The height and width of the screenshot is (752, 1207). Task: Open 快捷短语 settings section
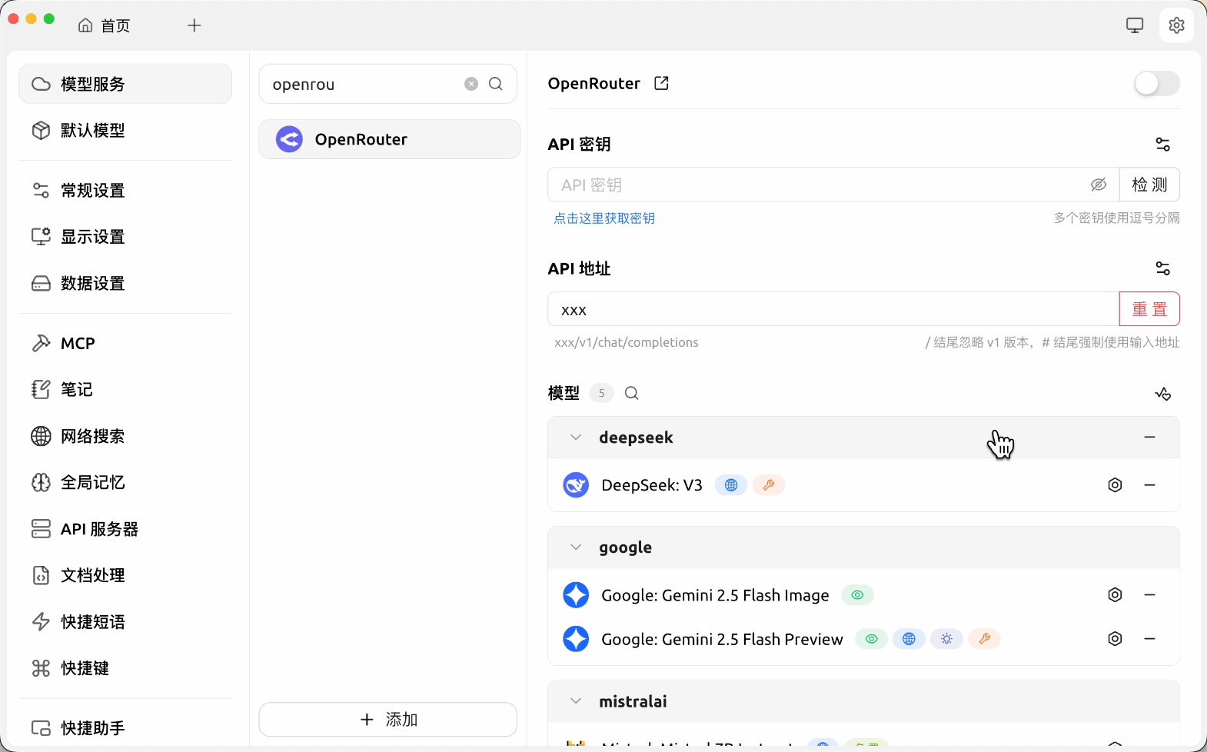125,621
